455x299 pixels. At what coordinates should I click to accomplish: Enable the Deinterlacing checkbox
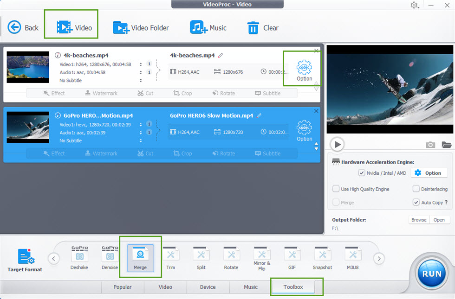click(416, 189)
